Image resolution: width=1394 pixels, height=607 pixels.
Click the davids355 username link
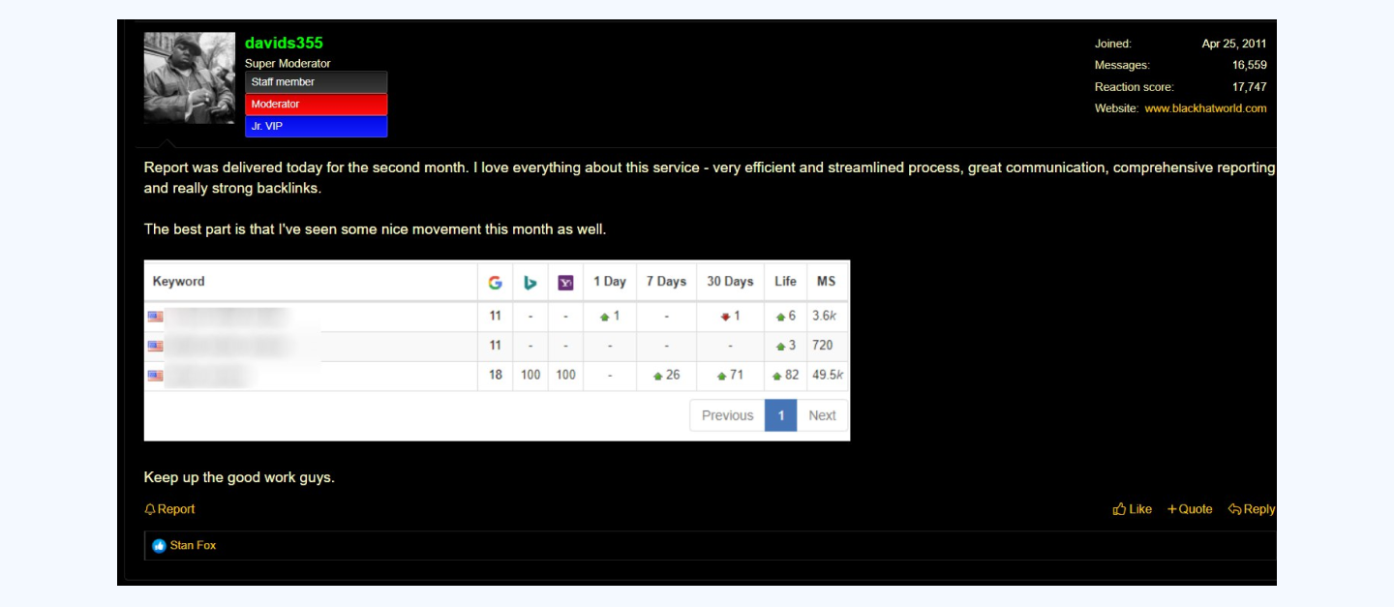click(x=284, y=43)
